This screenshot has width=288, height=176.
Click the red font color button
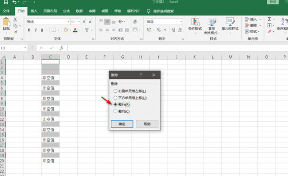(75, 30)
